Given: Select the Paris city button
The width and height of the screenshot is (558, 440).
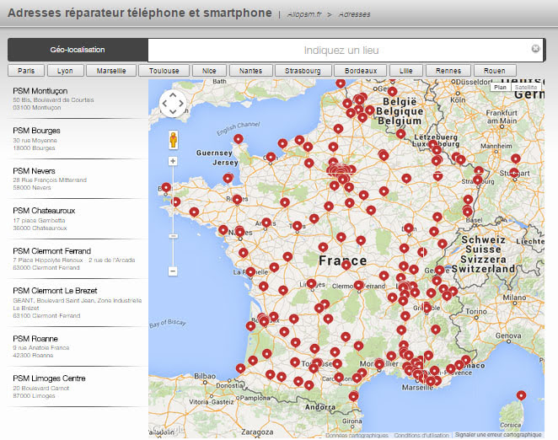Looking at the screenshot, I should [26, 71].
